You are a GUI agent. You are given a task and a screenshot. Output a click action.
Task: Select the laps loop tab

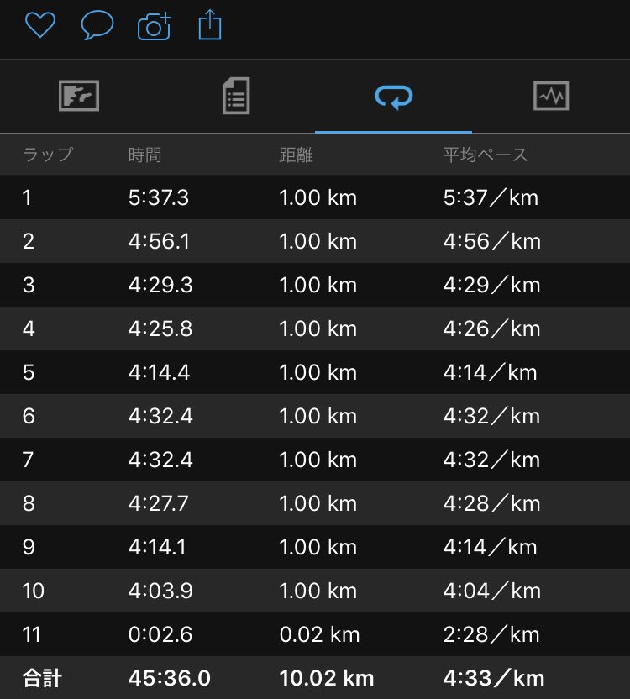[x=394, y=97]
